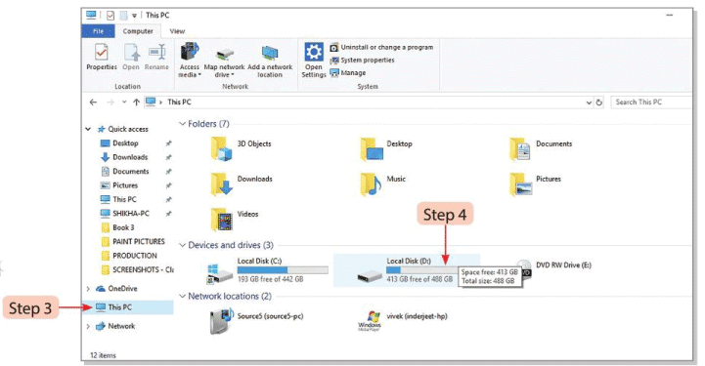Open the File tab
Screen dimensions: 705x366
(x=98, y=31)
